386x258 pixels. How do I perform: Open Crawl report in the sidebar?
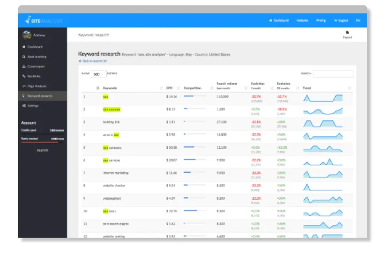37,66
